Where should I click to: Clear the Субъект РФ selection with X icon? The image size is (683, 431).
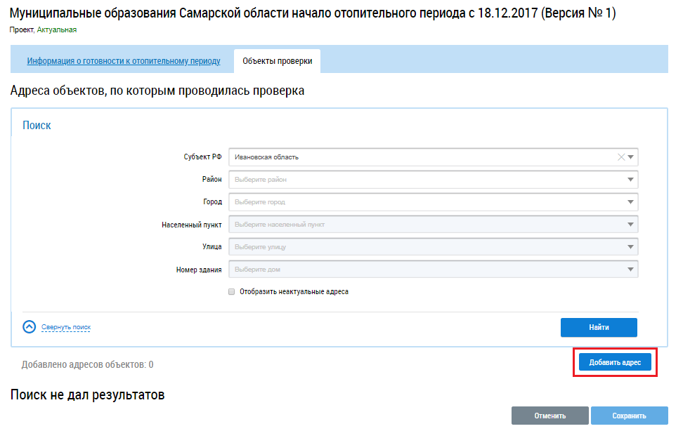620,157
